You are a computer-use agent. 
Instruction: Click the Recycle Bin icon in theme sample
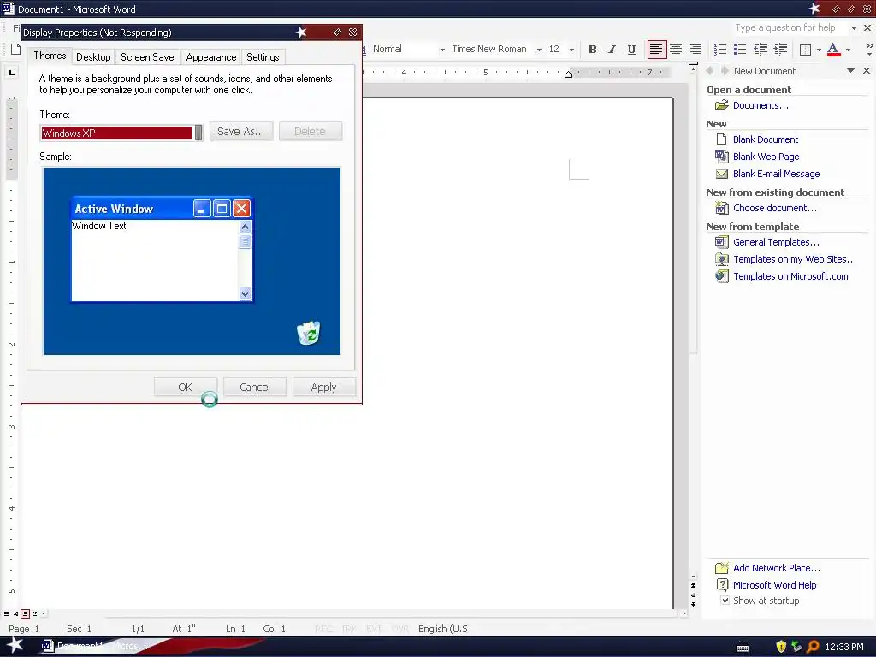tap(308, 333)
